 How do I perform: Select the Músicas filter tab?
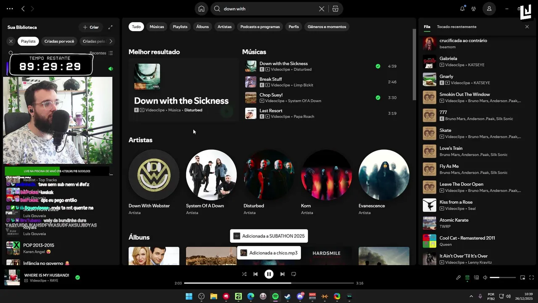pyautogui.click(x=157, y=27)
